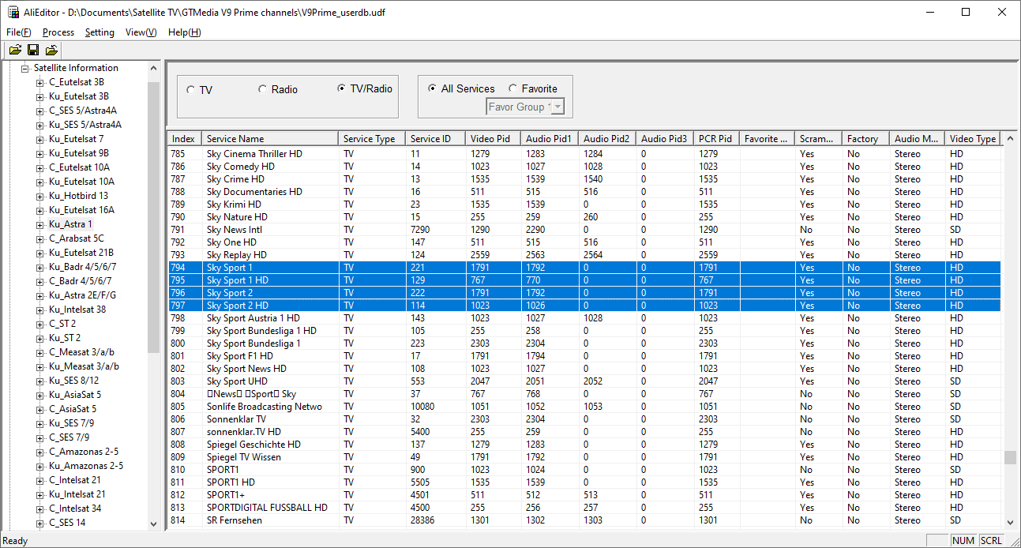Select Ku_Astra 2E/F/G satellite

click(x=82, y=295)
